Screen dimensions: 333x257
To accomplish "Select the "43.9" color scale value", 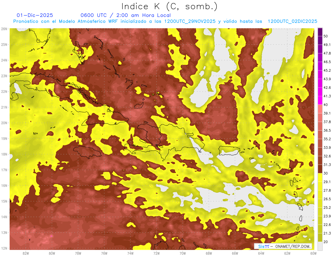I will (x=327, y=79).
